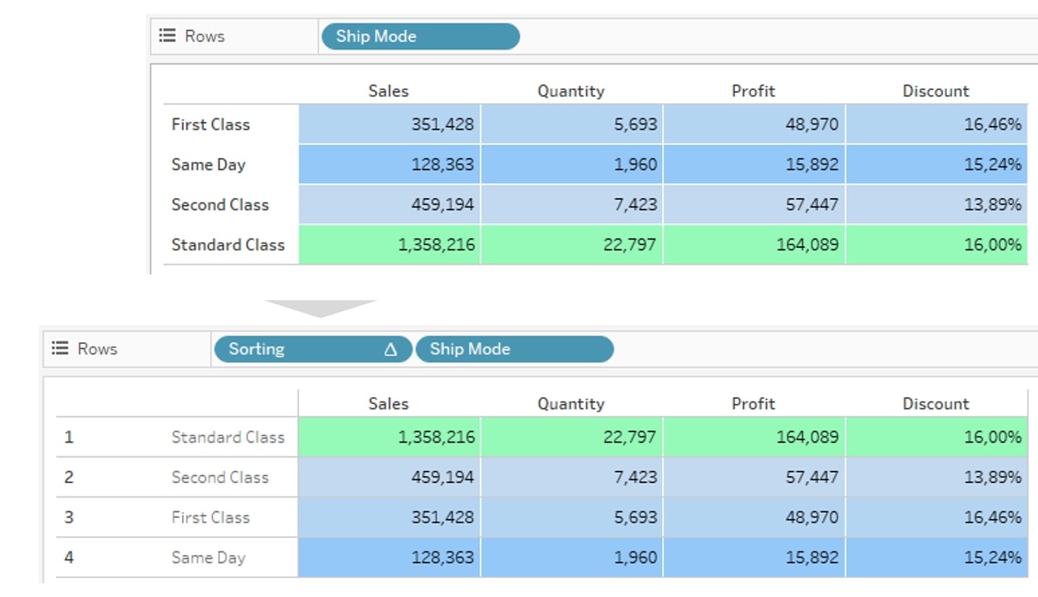This screenshot has width=1038, height=597.
Task: Click the Discount column header in lower table
Action: pos(936,404)
